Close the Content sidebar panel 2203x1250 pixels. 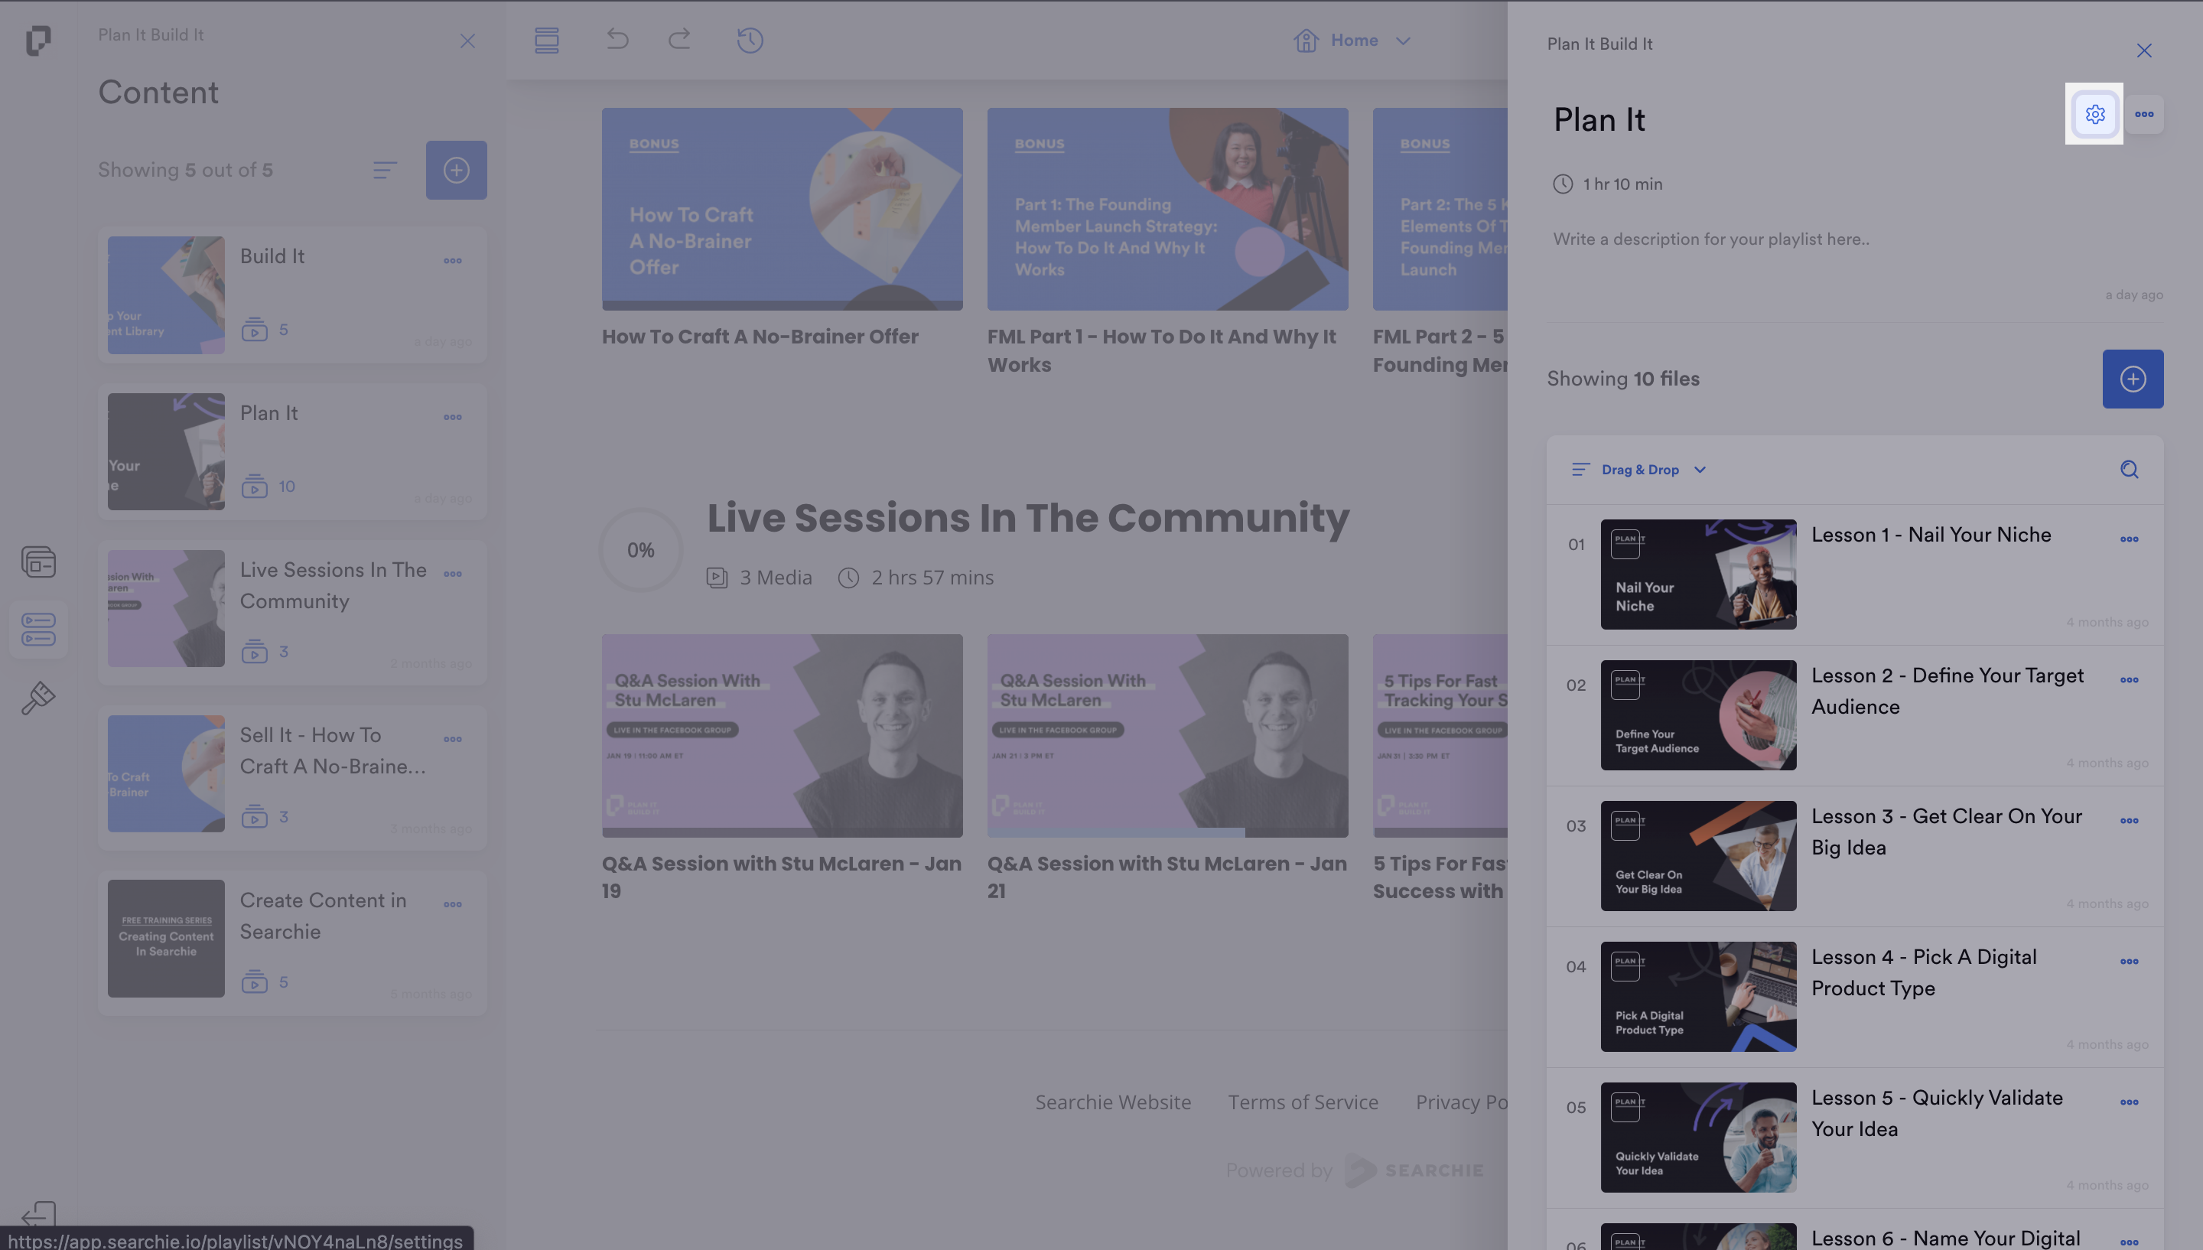[x=467, y=41]
